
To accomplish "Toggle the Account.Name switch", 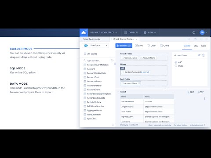I will [200, 55].
